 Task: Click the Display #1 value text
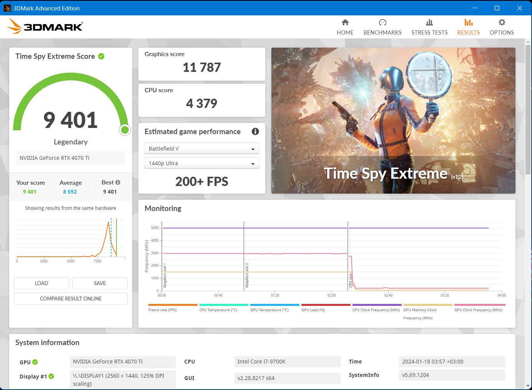(123, 380)
